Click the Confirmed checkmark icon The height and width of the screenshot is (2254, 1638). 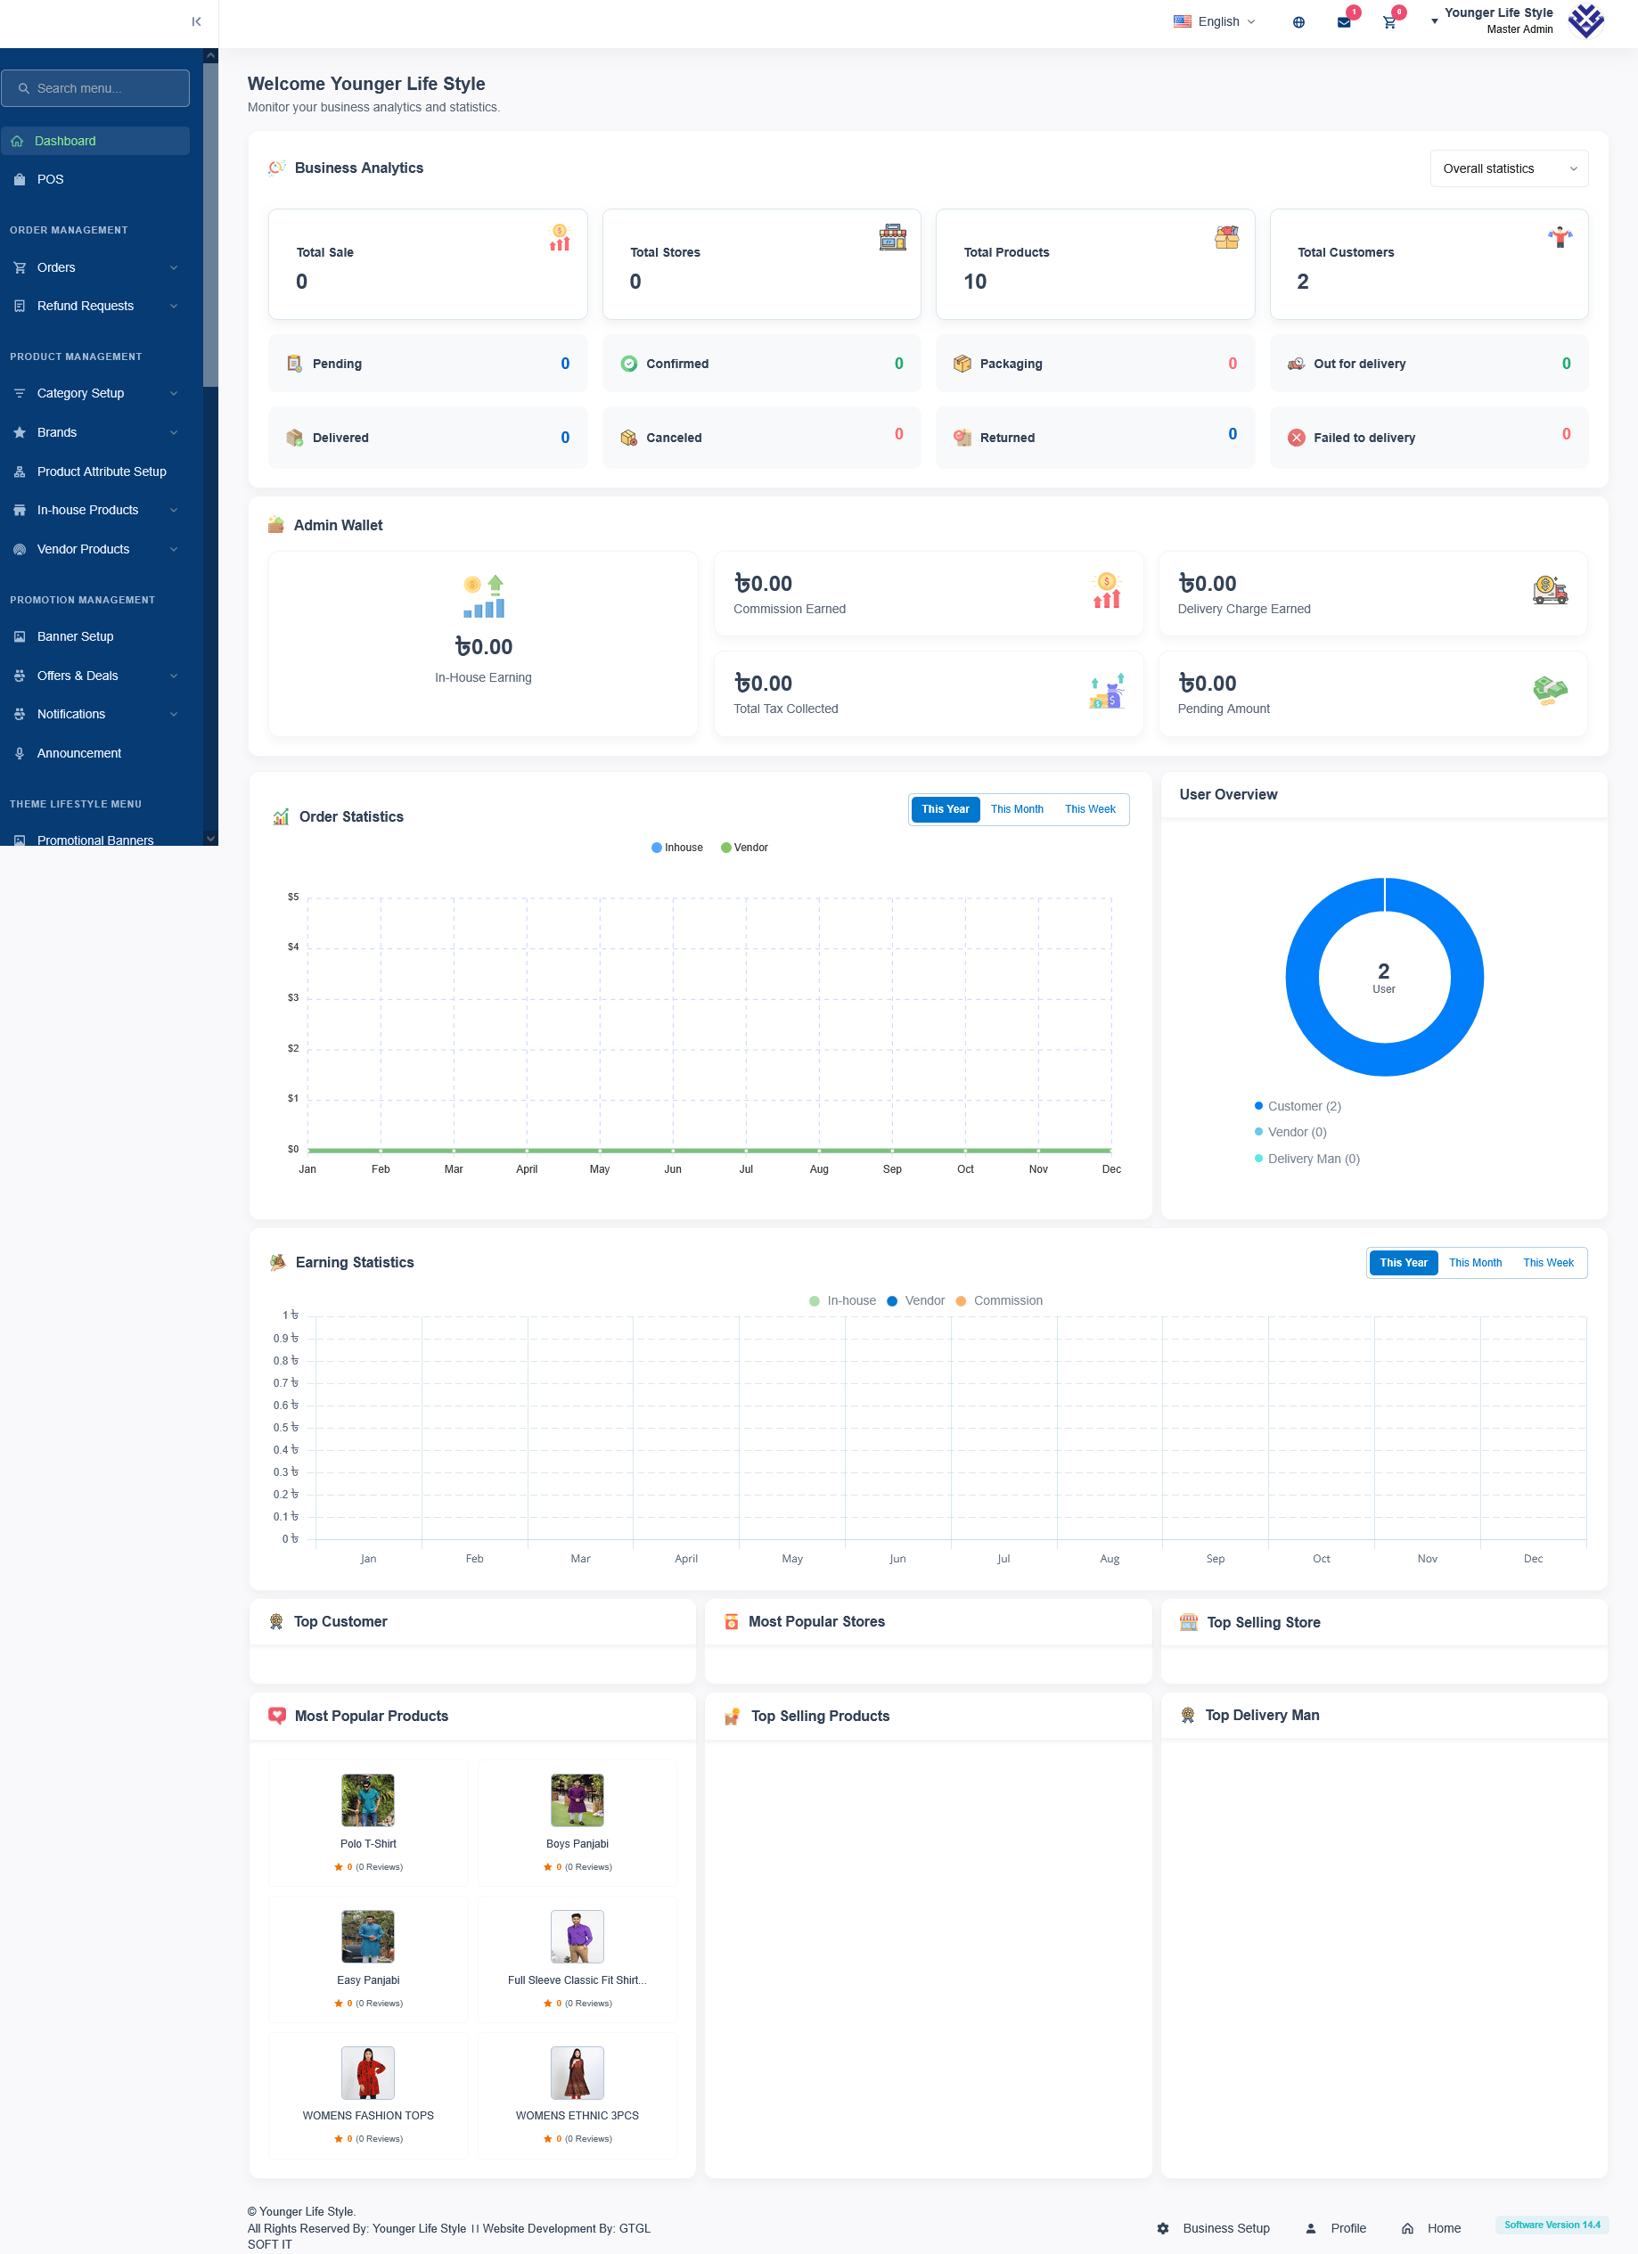pyautogui.click(x=628, y=364)
